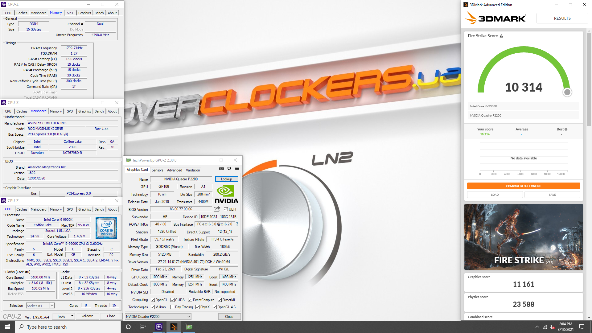This screenshot has height=333, width=592.
Task: Click the taskbar search box
Action: point(68,327)
